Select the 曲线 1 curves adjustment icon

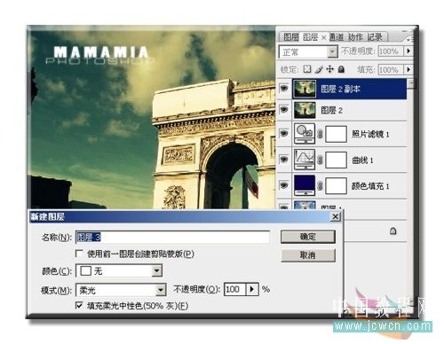click(305, 160)
